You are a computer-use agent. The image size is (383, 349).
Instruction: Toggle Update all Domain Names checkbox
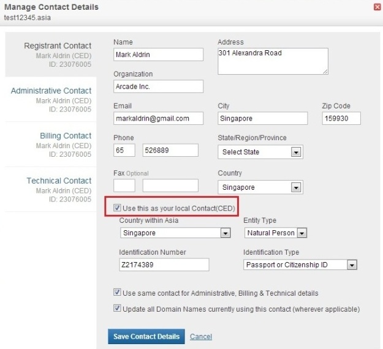[117, 308]
